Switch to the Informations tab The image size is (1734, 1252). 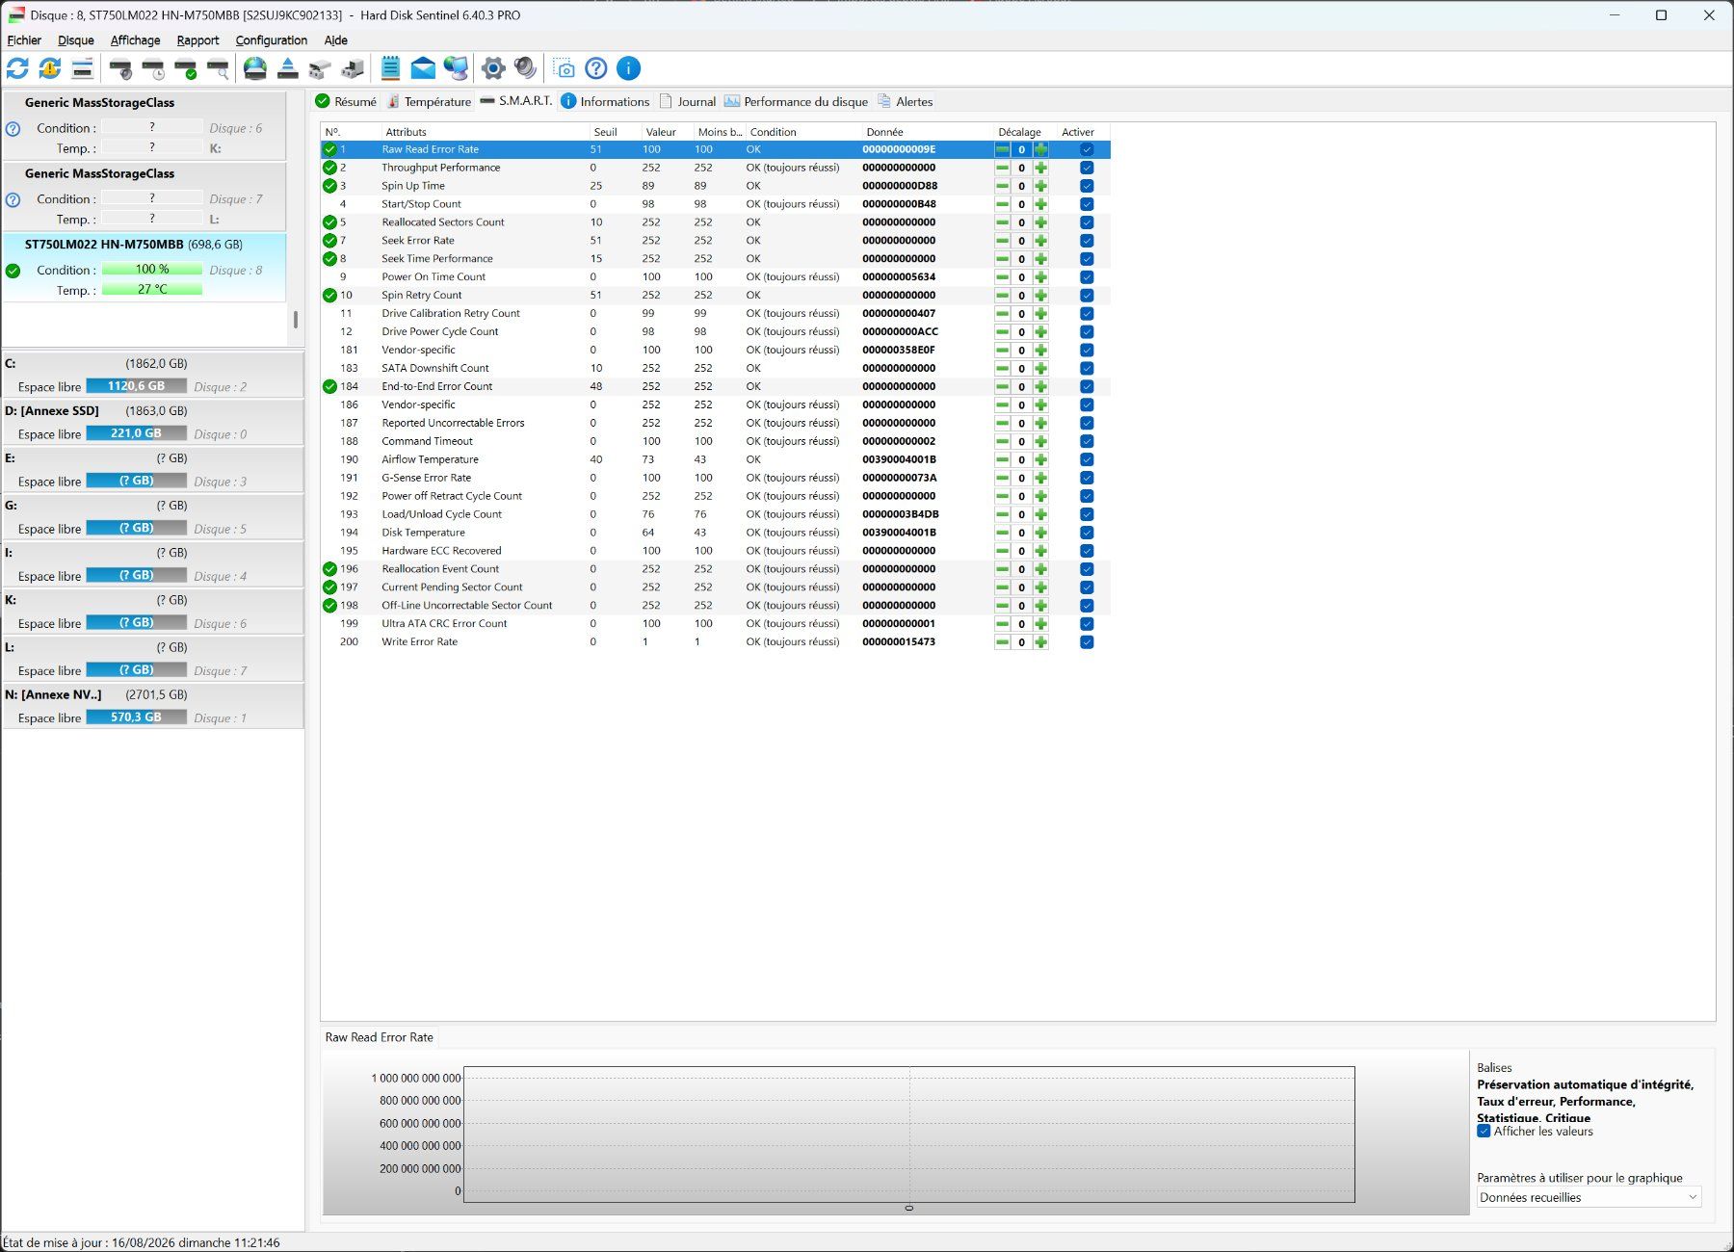tap(605, 101)
